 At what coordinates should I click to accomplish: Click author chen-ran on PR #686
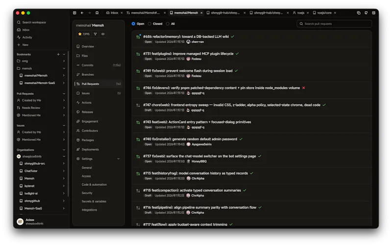[x=197, y=42]
